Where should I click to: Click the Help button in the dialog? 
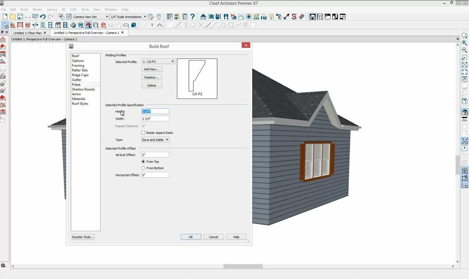tap(236, 237)
